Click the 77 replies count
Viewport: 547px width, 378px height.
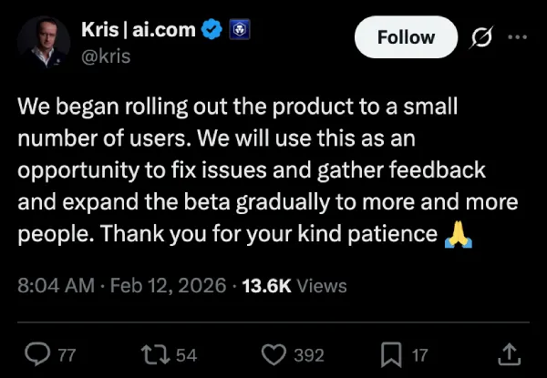pos(67,355)
